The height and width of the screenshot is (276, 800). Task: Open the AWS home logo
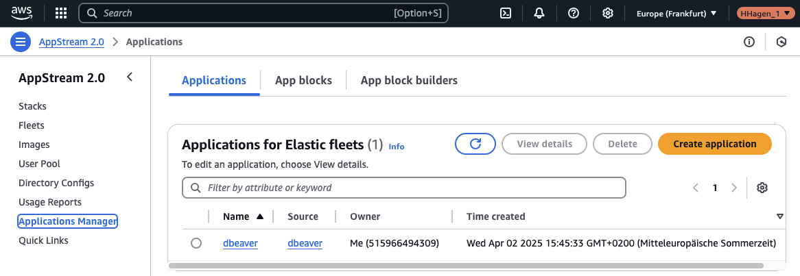[x=22, y=13]
